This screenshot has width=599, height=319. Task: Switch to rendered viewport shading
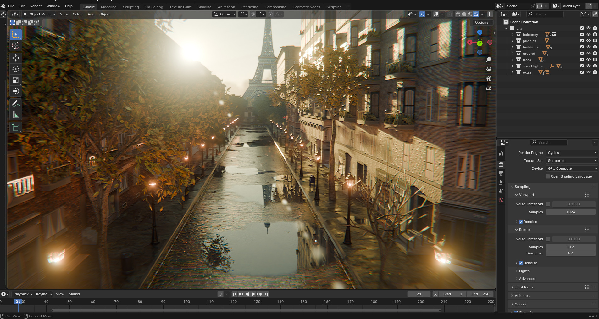point(476,14)
